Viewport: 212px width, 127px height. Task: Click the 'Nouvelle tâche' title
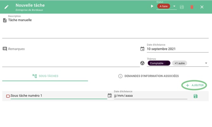tap(30, 5)
